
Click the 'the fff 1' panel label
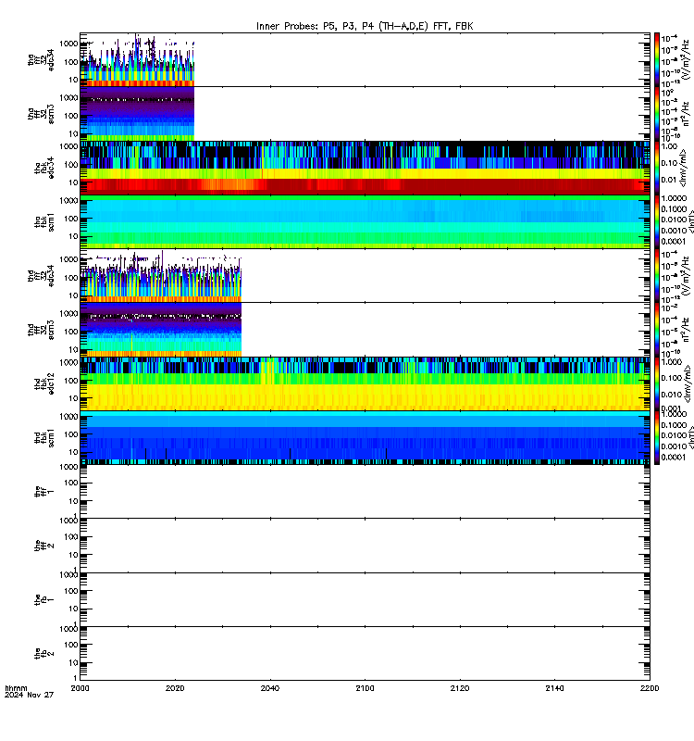pyautogui.click(x=44, y=492)
